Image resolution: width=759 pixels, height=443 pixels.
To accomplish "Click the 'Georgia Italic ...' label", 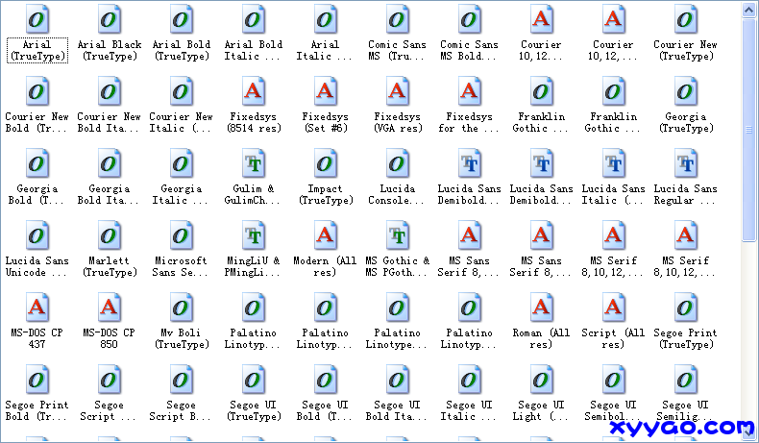I will tap(181, 195).
